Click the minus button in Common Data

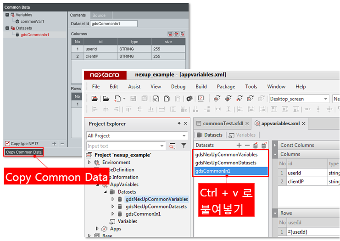pyautogui.click(x=62, y=144)
